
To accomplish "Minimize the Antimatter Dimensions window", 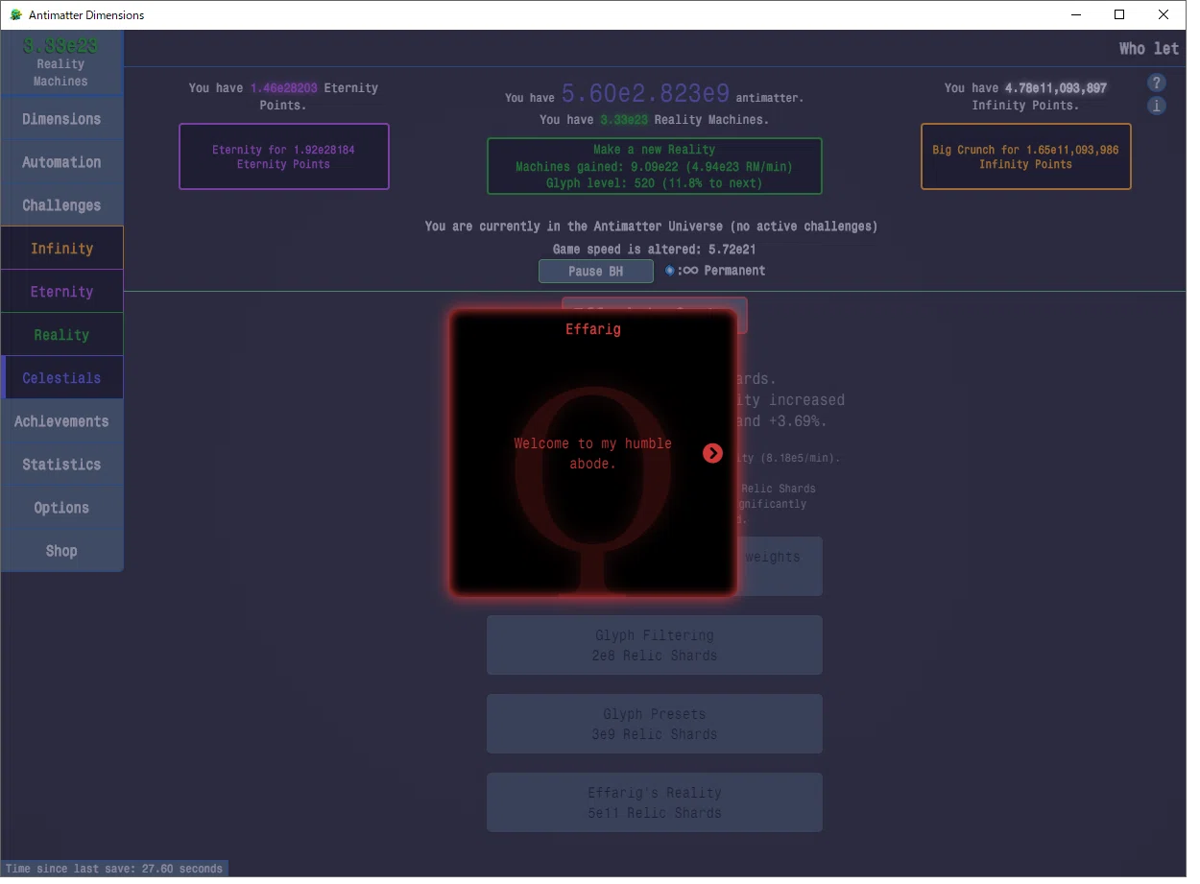I will pyautogui.click(x=1075, y=14).
